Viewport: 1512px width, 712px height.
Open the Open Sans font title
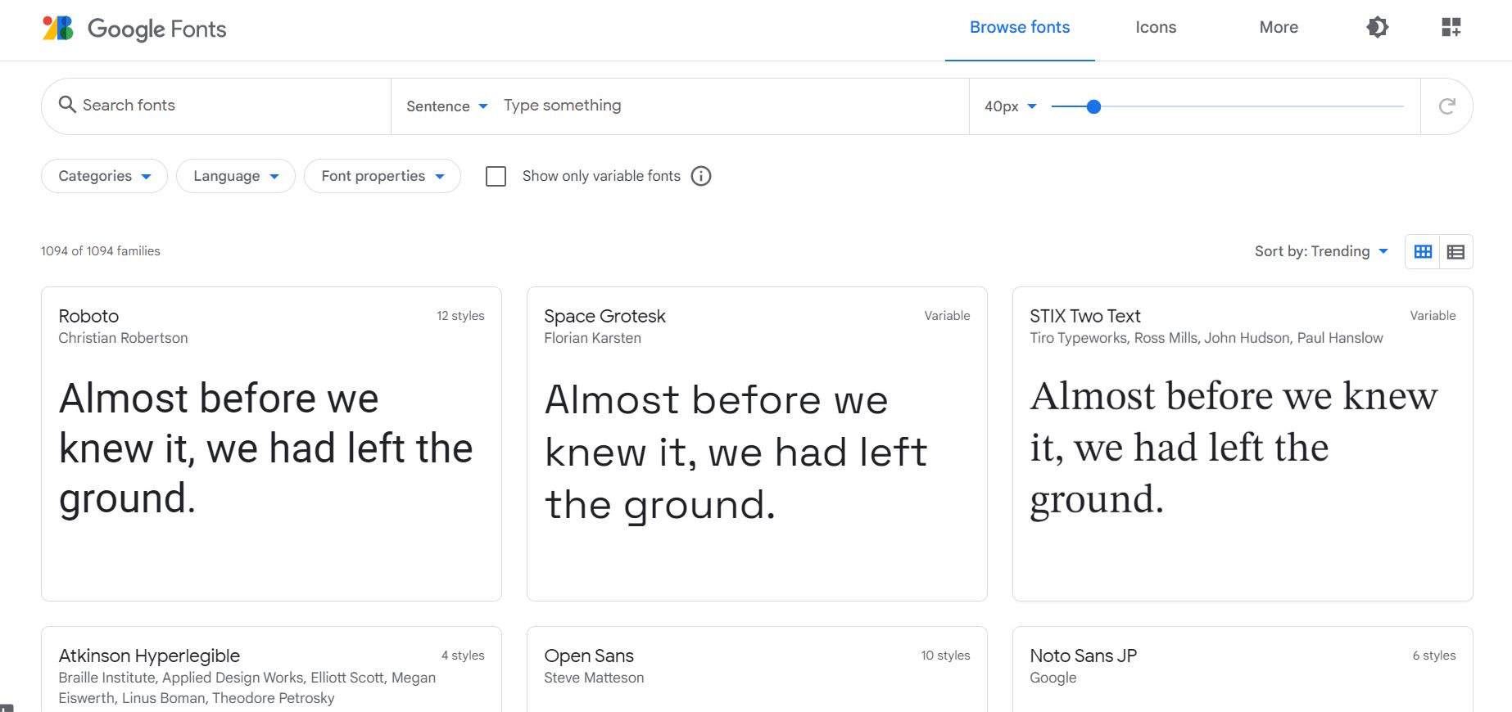pyautogui.click(x=589, y=656)
